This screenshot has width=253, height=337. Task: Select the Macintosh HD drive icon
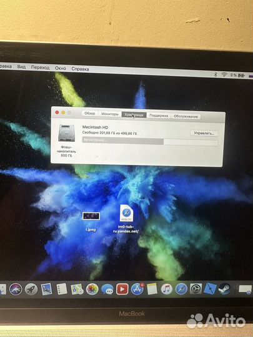click(66, 133)
